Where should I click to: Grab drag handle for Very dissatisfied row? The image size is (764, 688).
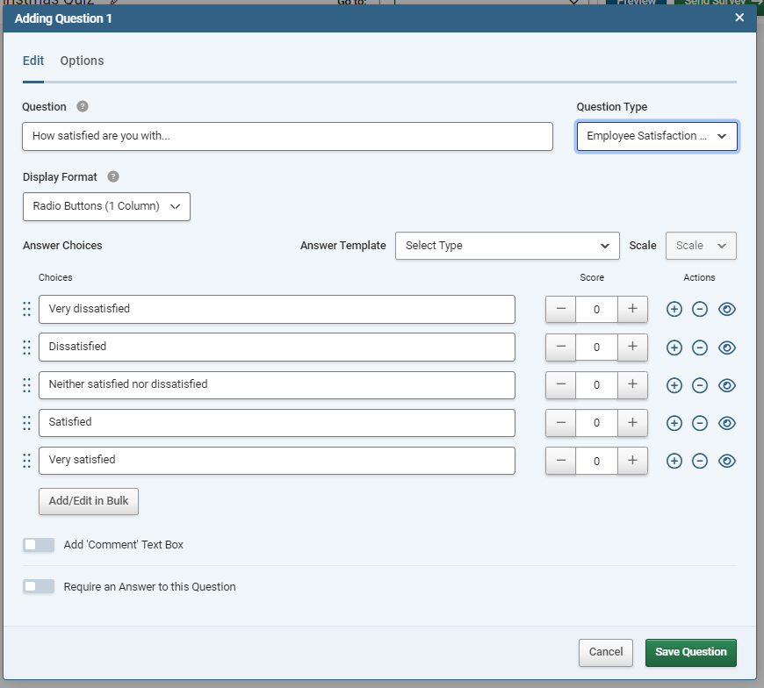27,309
